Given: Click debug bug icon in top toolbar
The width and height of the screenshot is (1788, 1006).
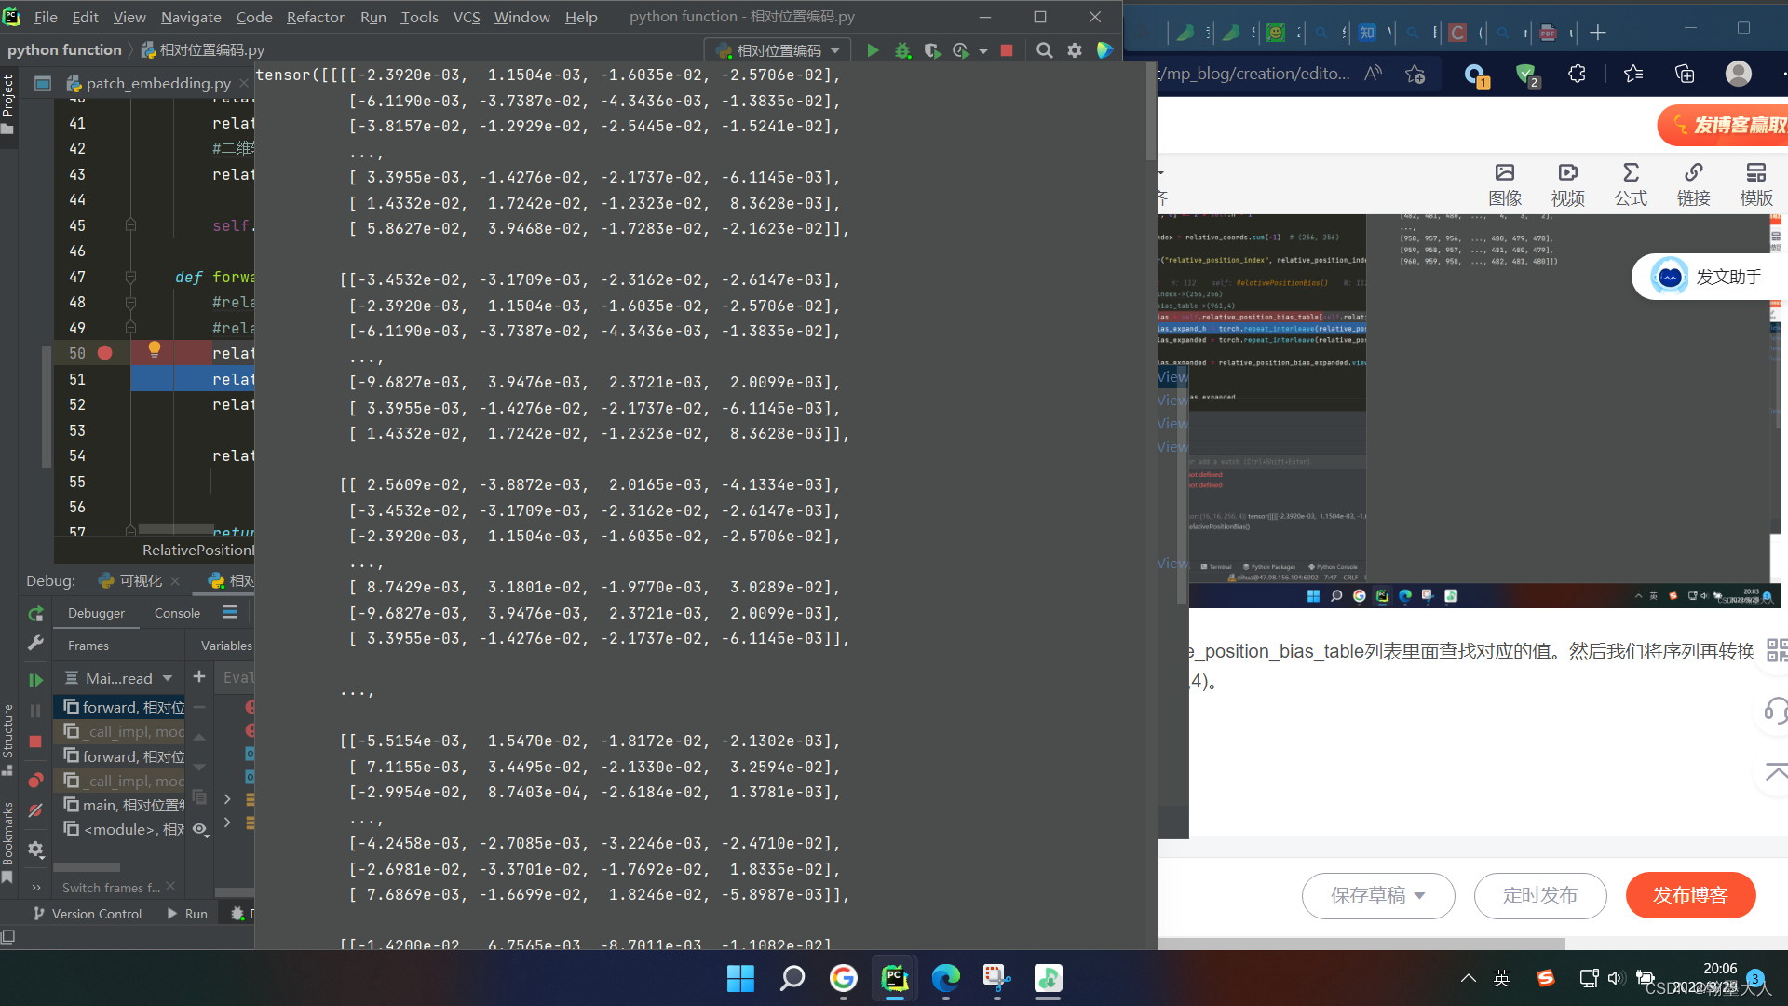Looking at the screenshot, I should [x=902, y=50].
